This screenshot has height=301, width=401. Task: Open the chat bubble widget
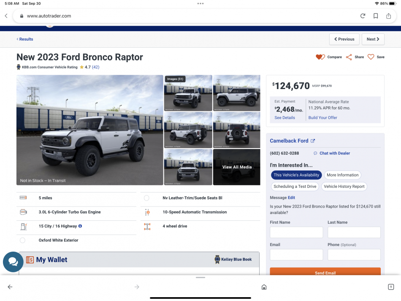coord(13,262)
